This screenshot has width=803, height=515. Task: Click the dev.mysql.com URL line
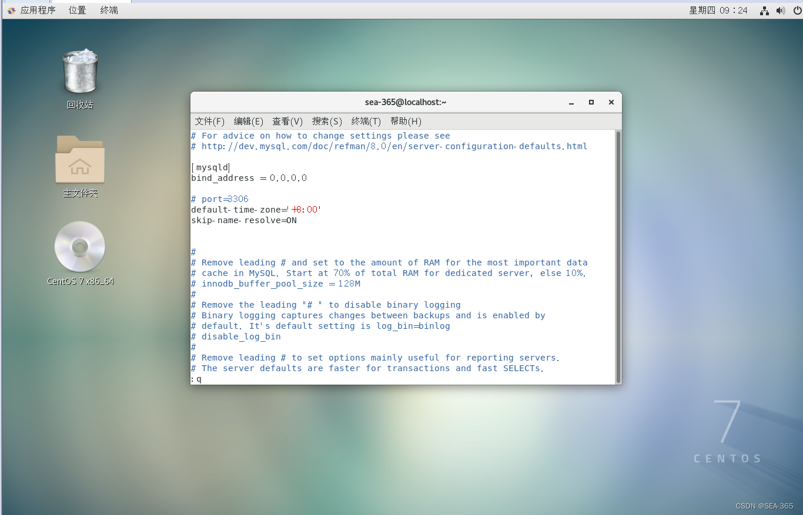point(389,146)
